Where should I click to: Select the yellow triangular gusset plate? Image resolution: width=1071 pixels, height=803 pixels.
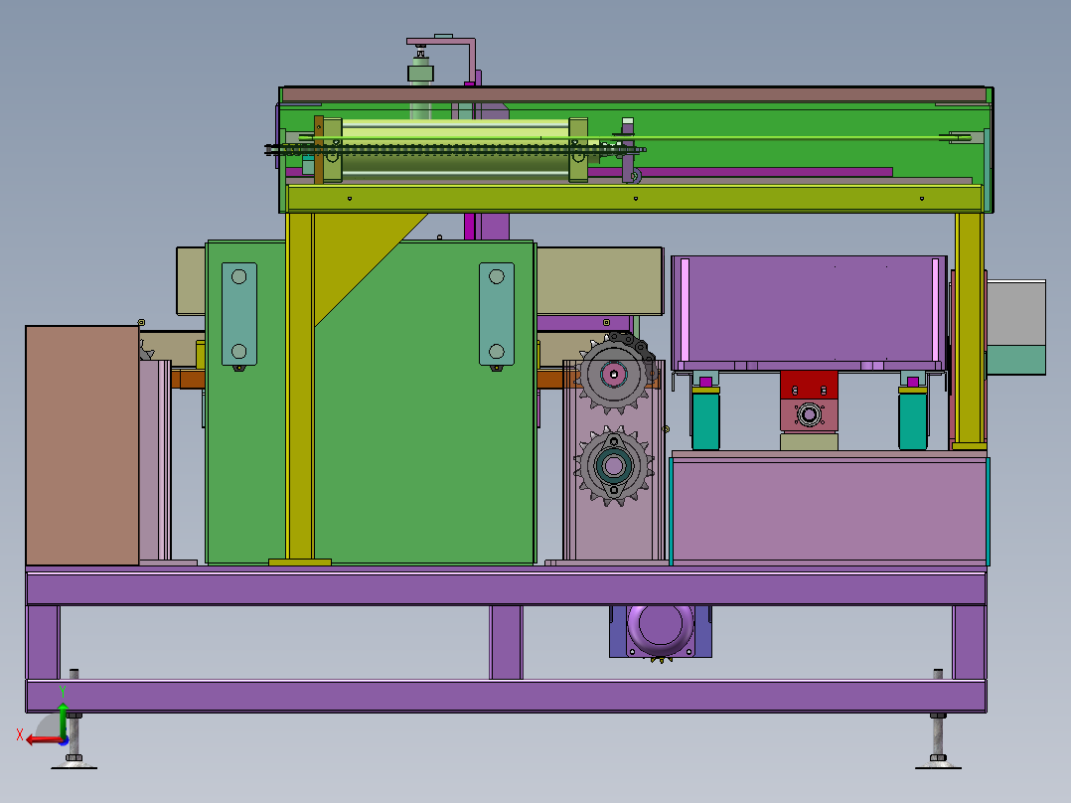(x=360, y=259)
